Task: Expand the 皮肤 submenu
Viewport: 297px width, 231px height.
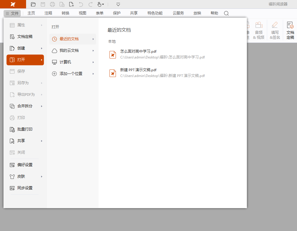Action: [25, 177]
